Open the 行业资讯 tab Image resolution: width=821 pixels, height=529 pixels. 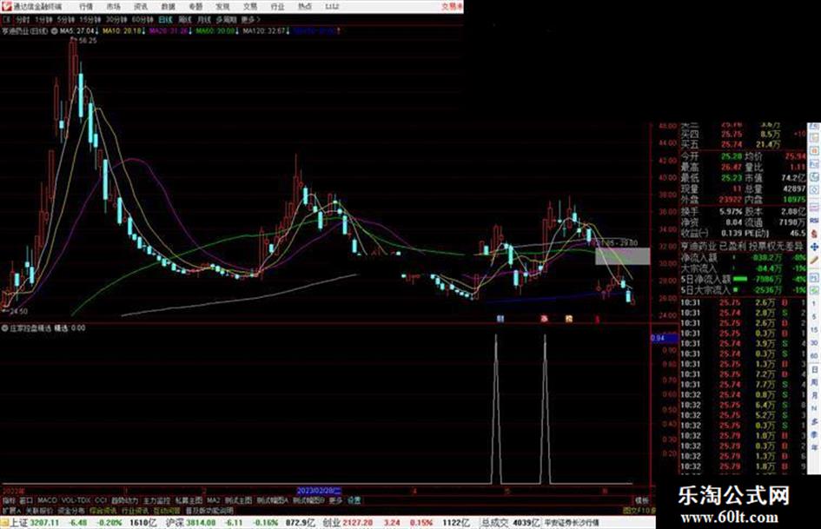[x=135, y=510]
